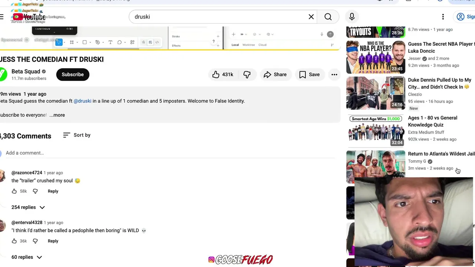
Task: Click the ad's frame grid tool icon
Action: click(72, 42)
